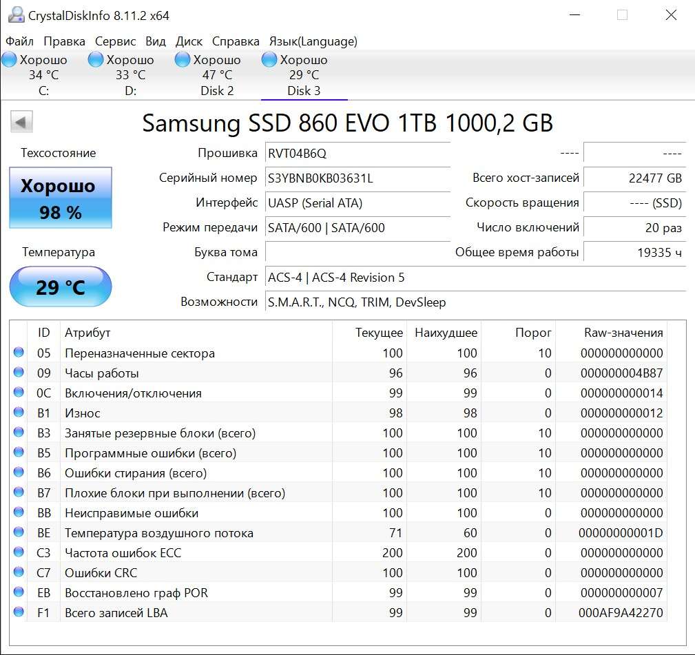The height and width of the screenshot is (655, 695).
Task: Click raw value 000000004B87
Action: [621, 373]
